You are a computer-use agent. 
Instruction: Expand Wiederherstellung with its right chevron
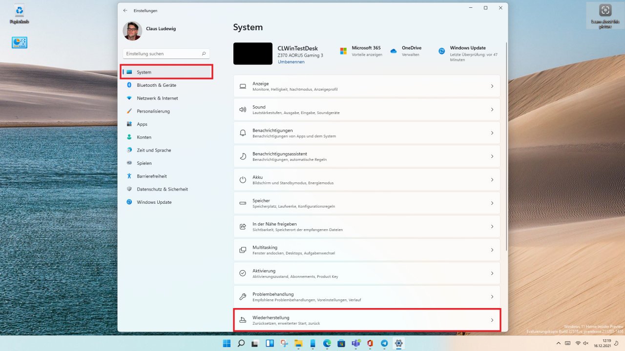point(492,320)
